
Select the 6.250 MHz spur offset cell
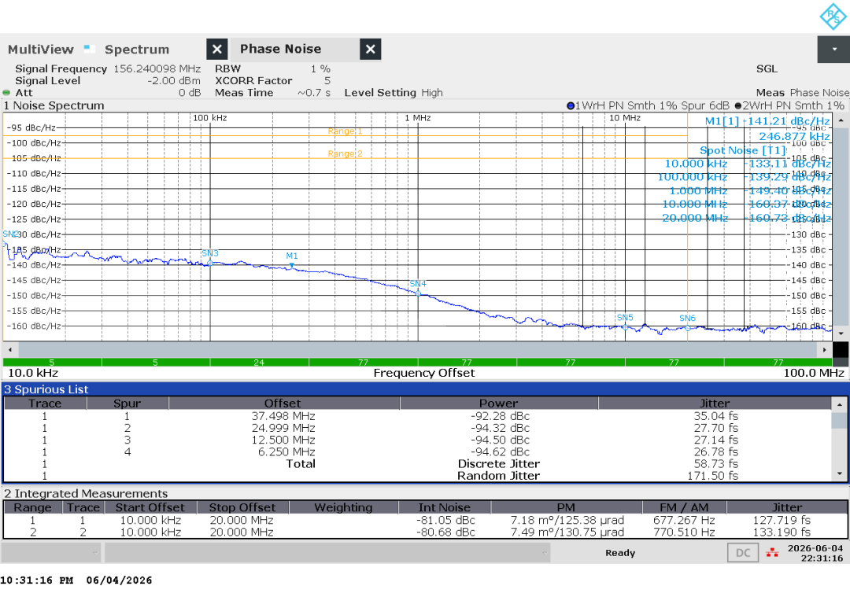coord(286,451)
